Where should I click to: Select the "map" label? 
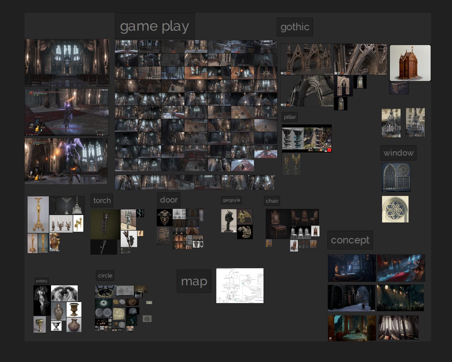(x=194, y=281)
